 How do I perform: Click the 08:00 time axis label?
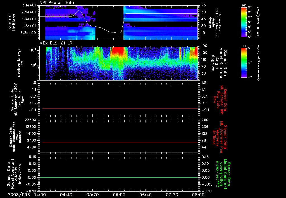tap(198, 195)
